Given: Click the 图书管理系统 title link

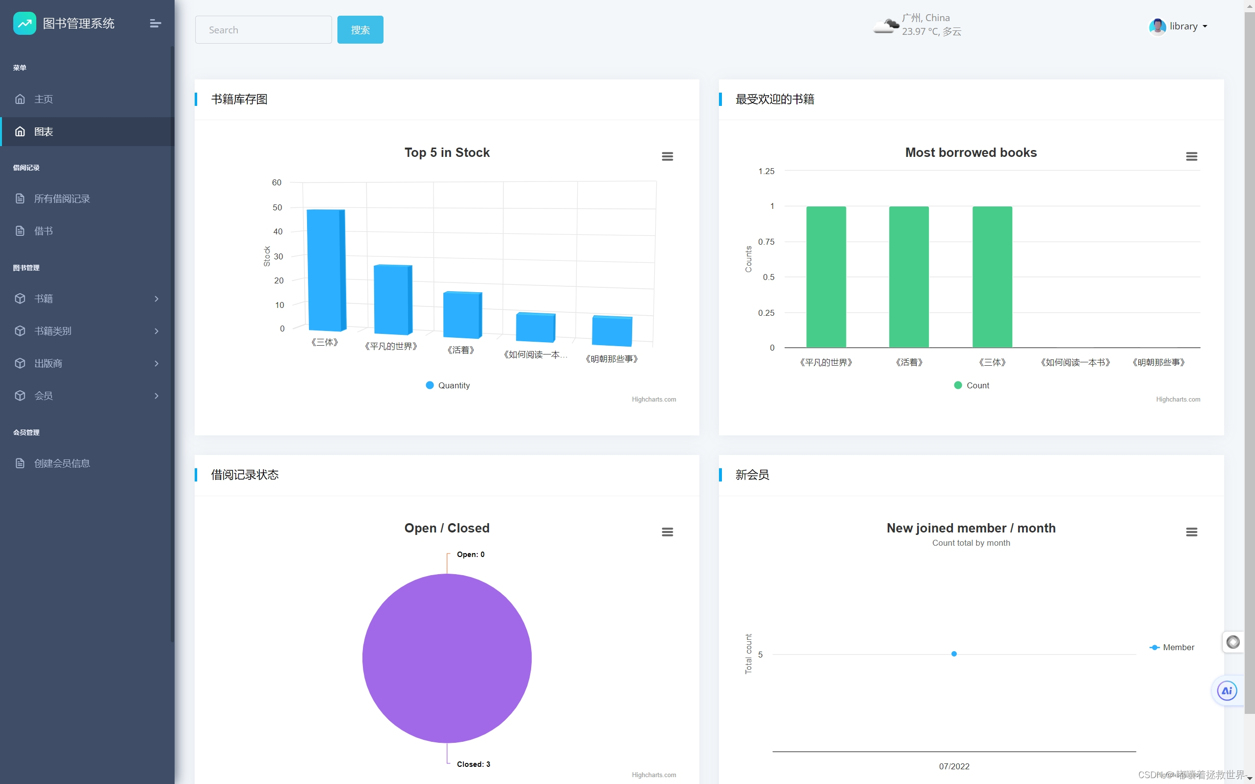Looking at the screenshot, I should (78, 24).
